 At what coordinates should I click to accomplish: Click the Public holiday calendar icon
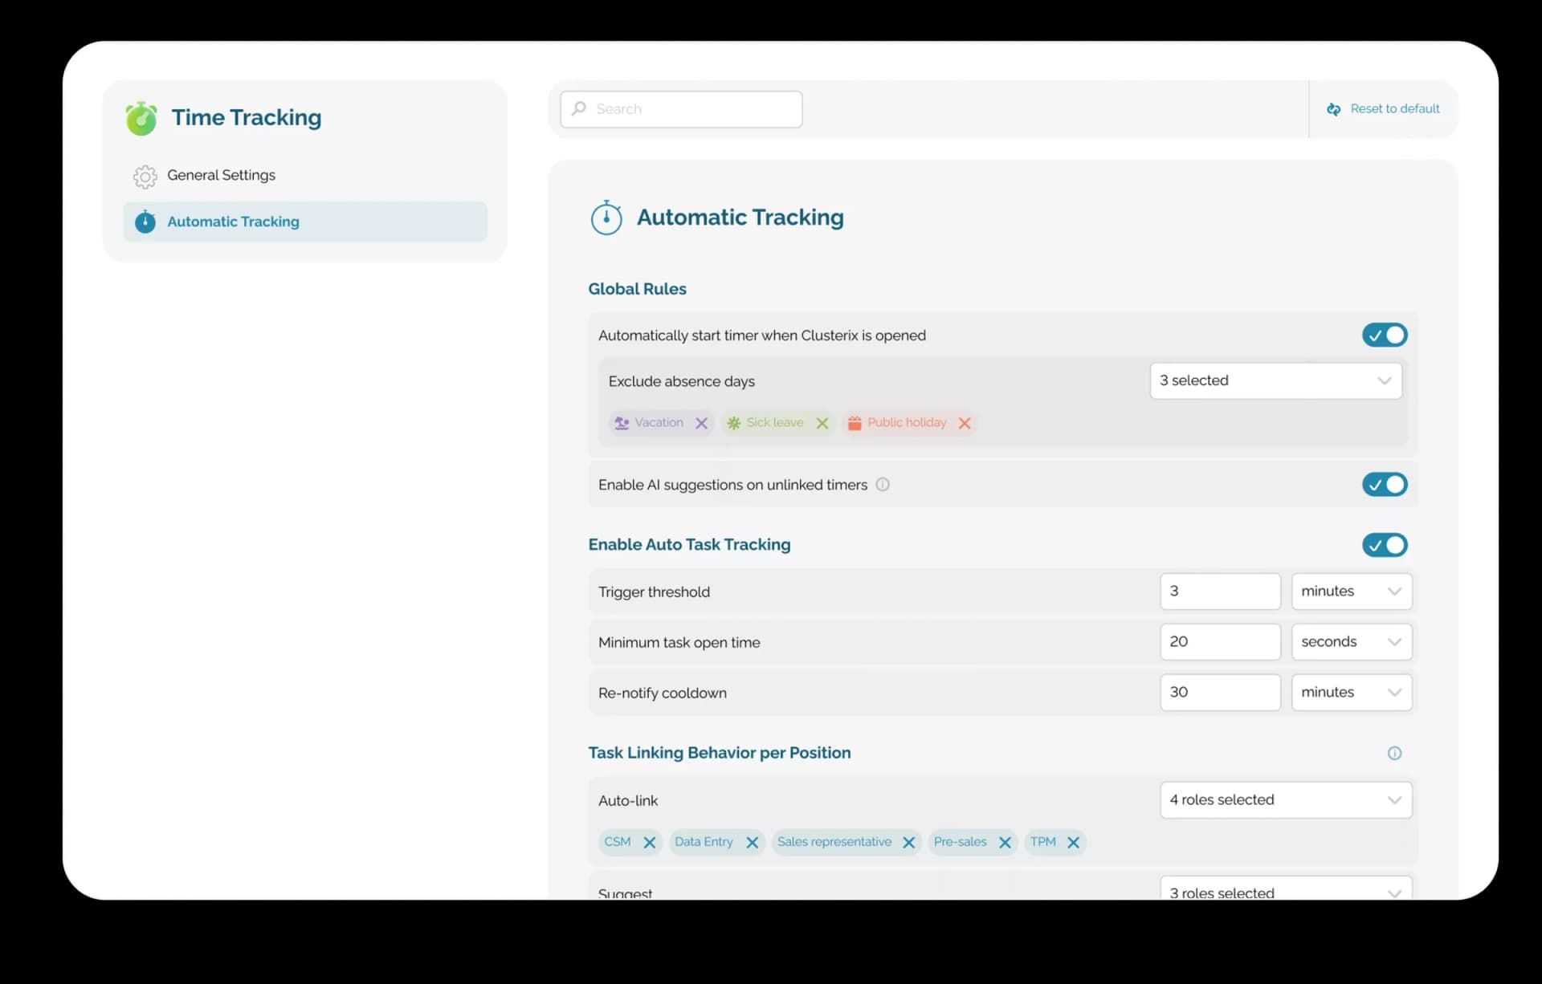click(855, 423)
